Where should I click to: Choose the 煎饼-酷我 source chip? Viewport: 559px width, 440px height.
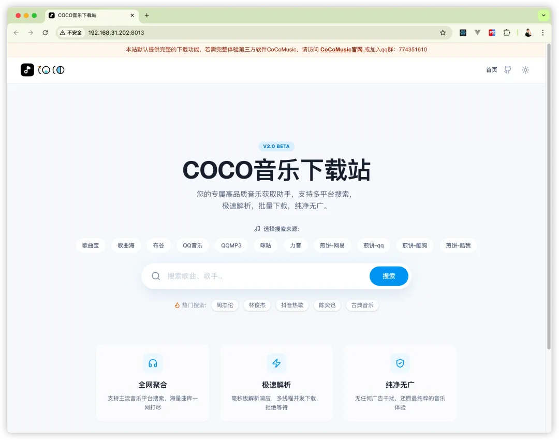[459, 245]
